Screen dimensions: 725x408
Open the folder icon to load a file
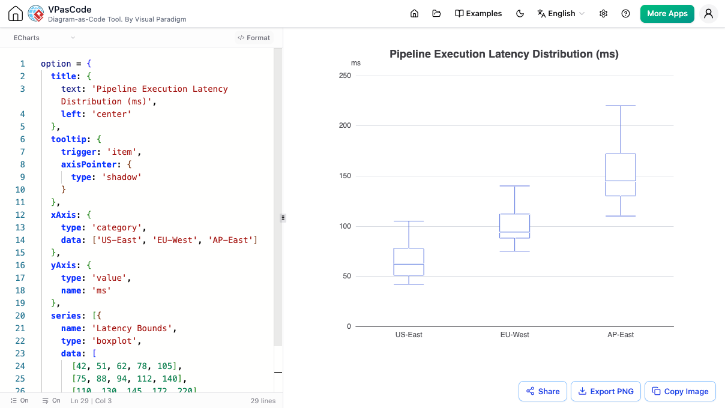[x=436, y=14]
